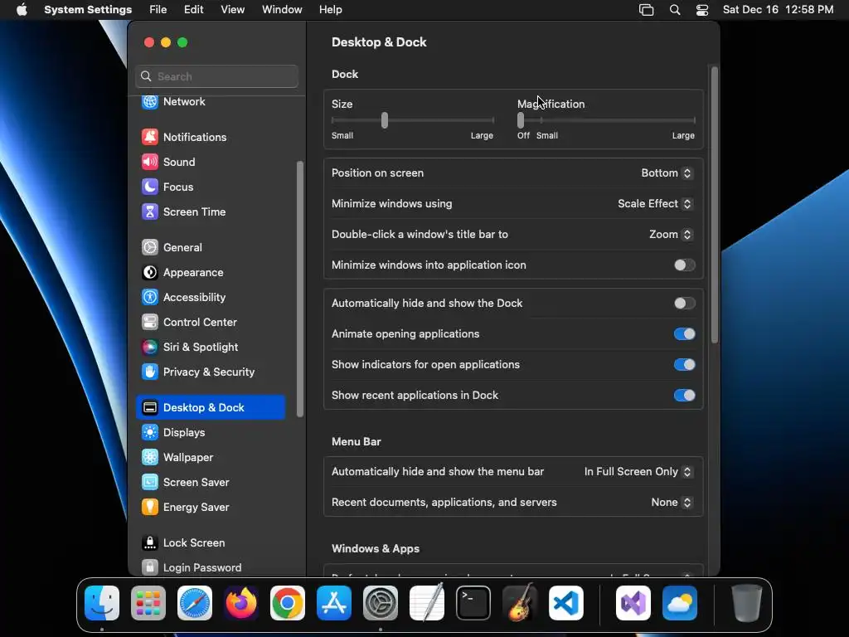This screenshot has width=849, height=637.
Task: Click in the settings Search field
Action: [216, 76]
